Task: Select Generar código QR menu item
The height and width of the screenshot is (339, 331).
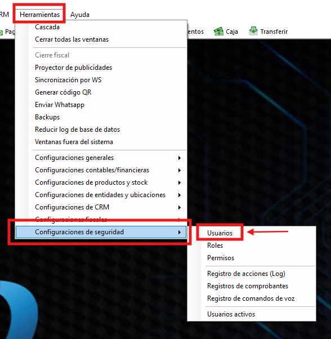Action: click(63, 92)
